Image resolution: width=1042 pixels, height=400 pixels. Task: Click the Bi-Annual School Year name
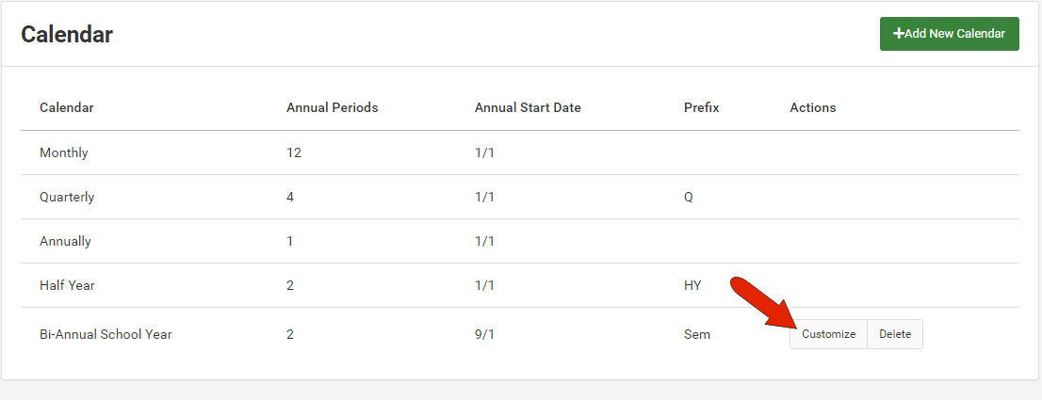pyautogui.click(x=106, y=334)
